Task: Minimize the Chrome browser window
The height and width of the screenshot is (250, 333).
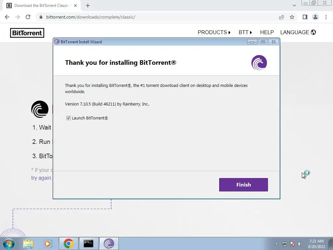Action: click(x=306, y=3)
